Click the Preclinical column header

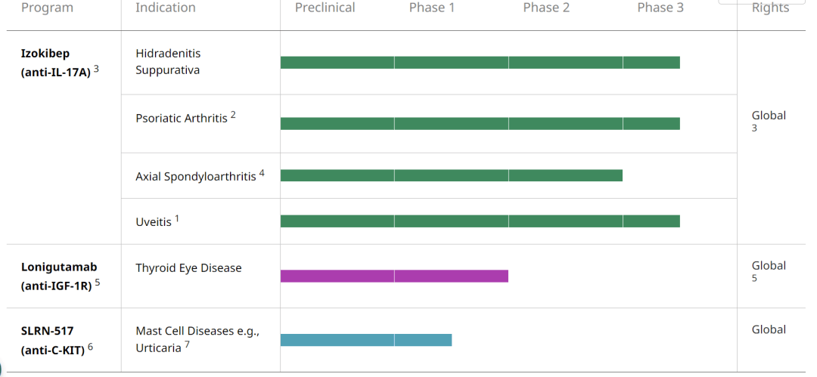325,8
